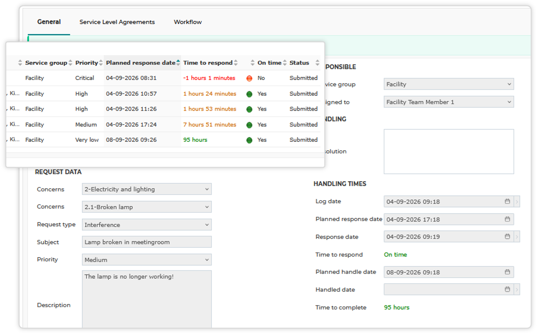
Task: Open Priority dropdown showing Medium
Action: [x=146, y=260]
